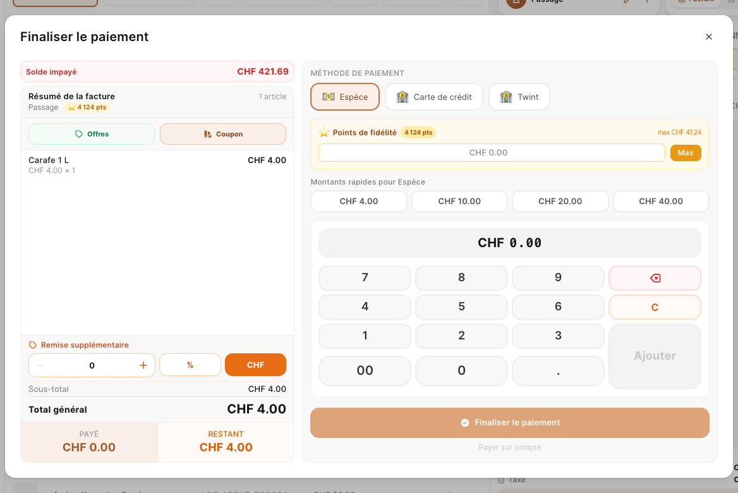This screenshot has width=738, height=493.
Task: Click the max CHF 41.24 text
Action: click(679, 132)
